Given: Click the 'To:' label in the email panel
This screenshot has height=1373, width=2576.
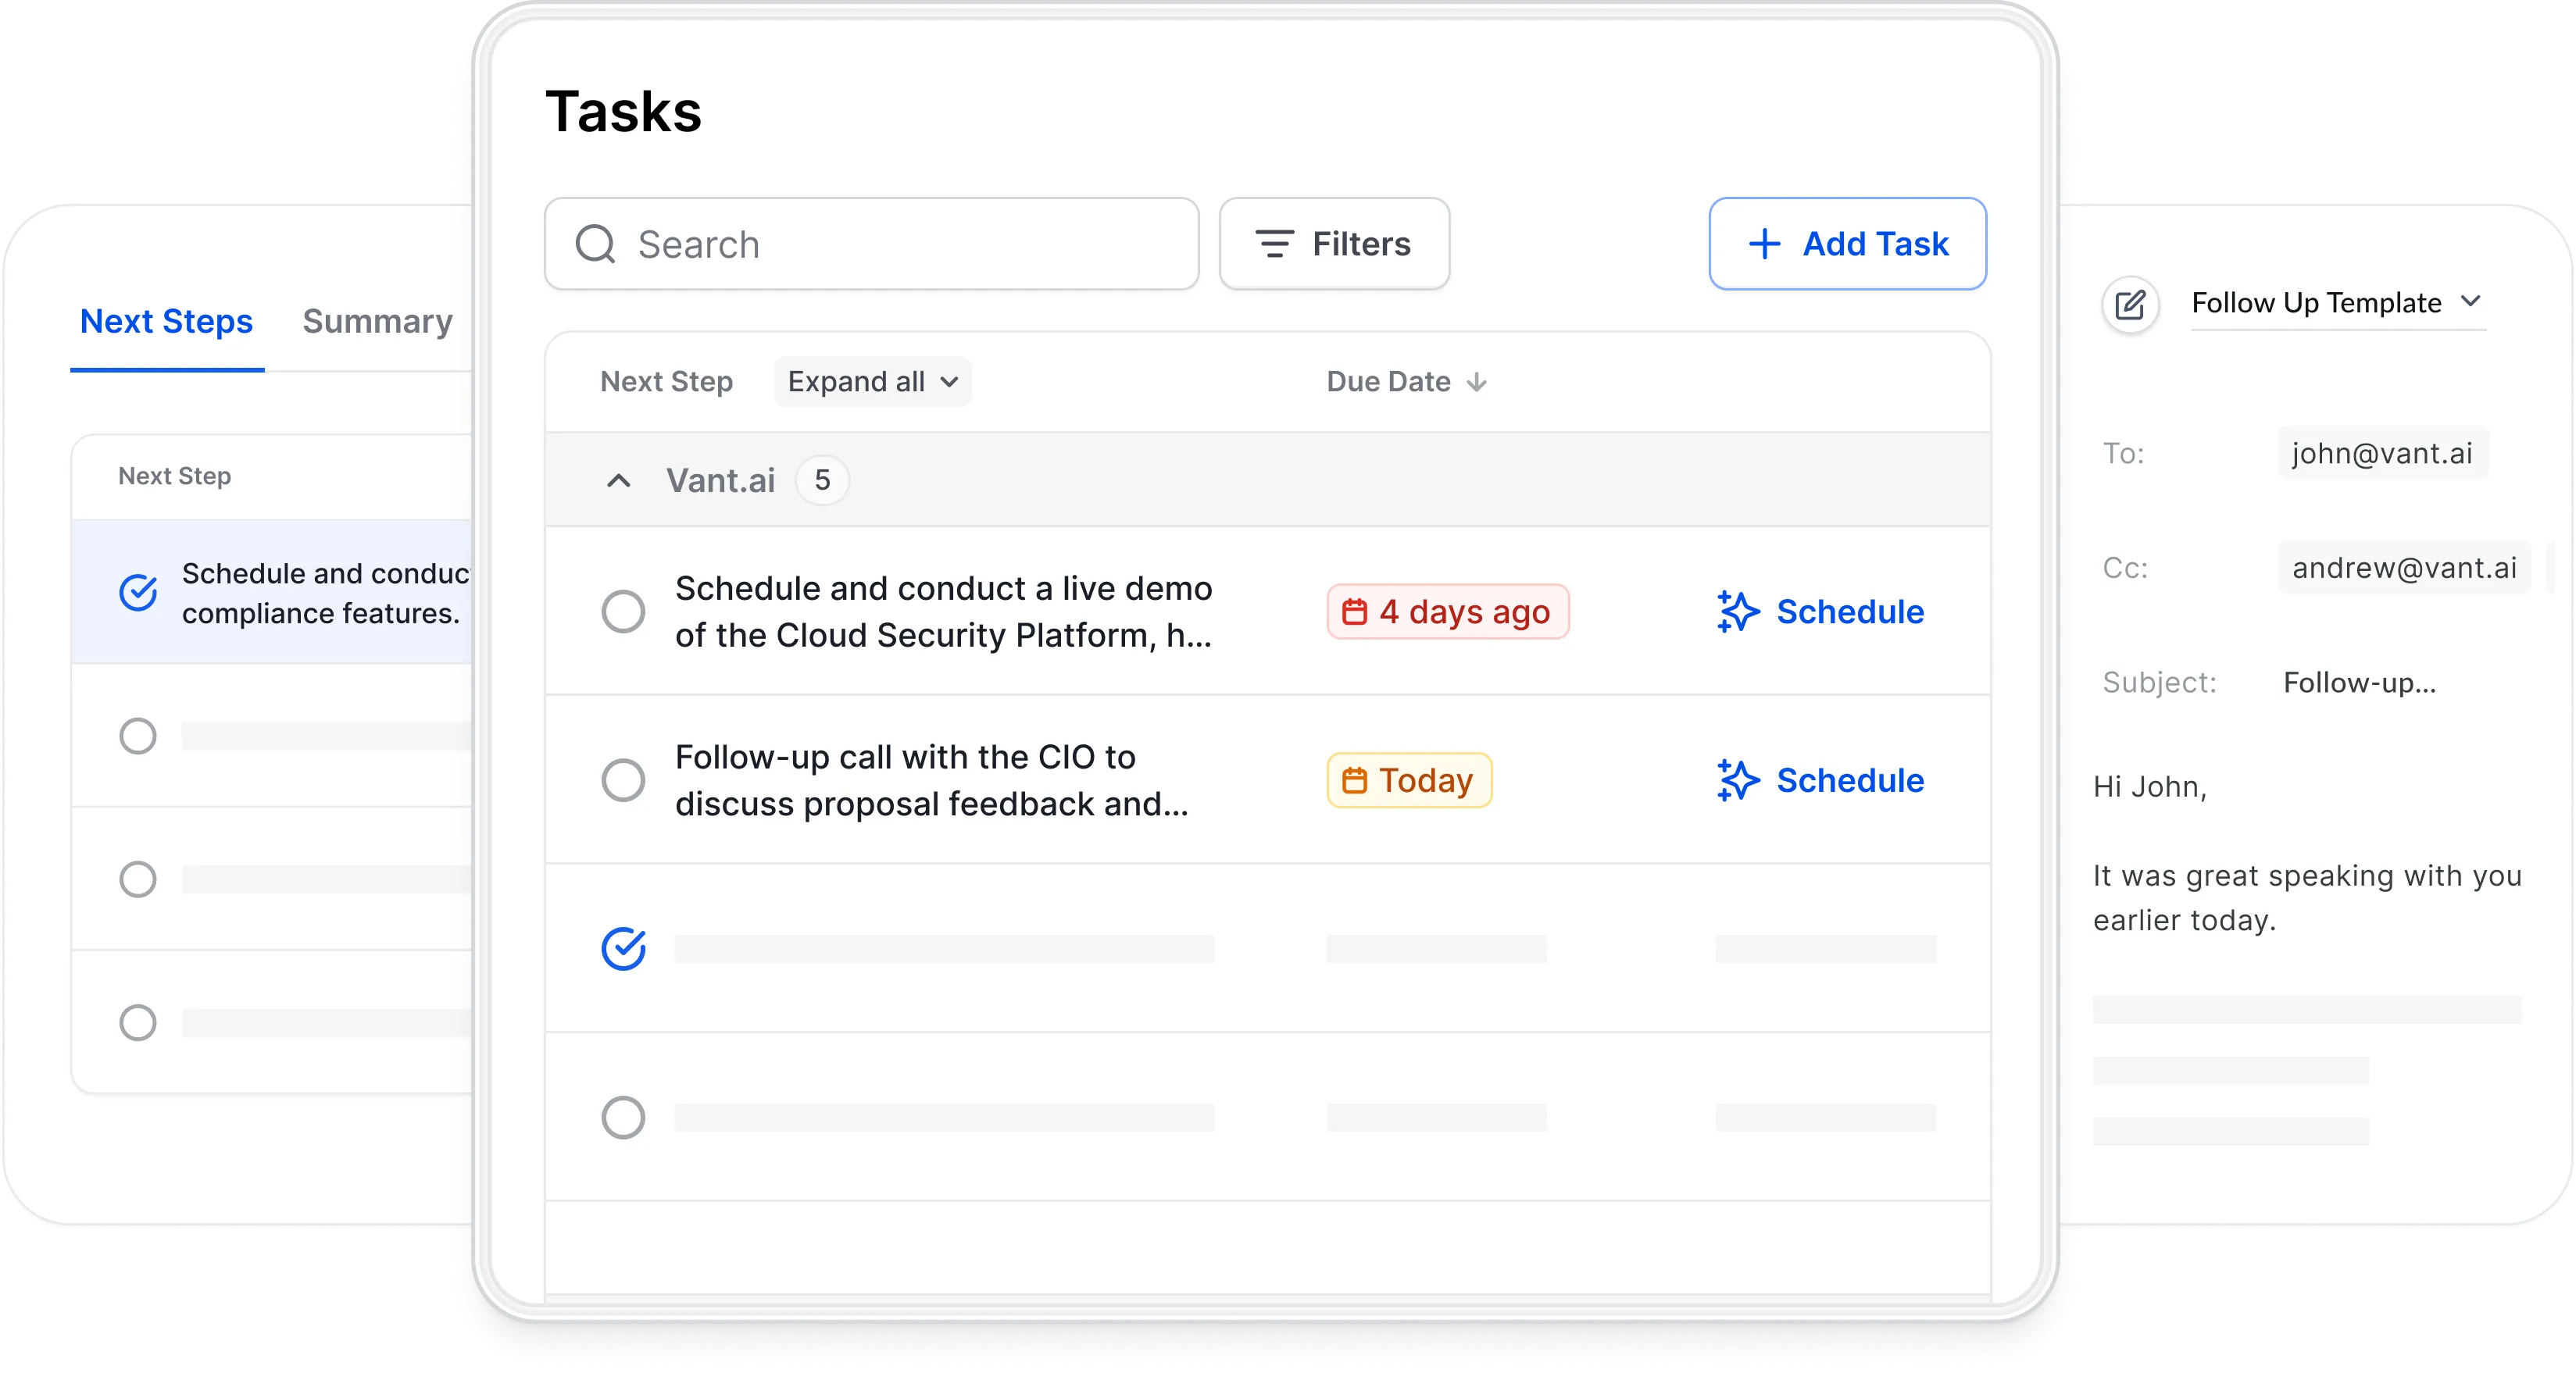Looking at the screenshot, I should click(x=2123, y=454).
